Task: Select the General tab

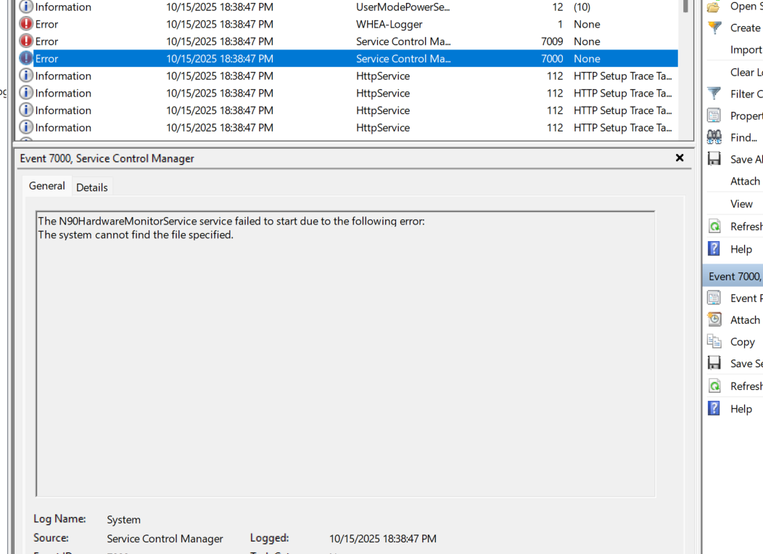Action: tap(47, 186)
